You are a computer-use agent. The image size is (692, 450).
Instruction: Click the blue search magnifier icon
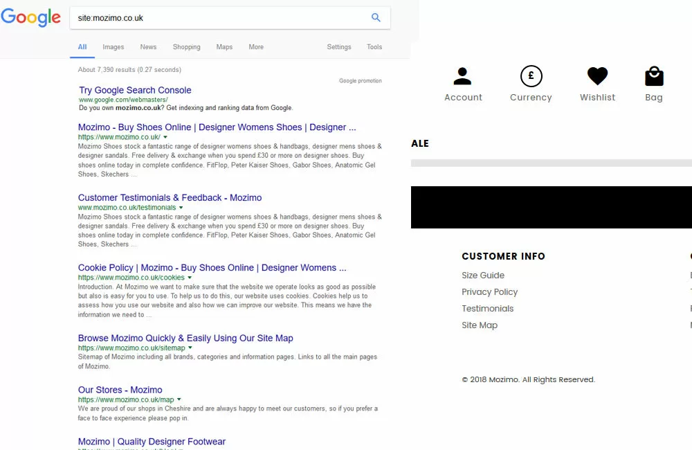376,18
